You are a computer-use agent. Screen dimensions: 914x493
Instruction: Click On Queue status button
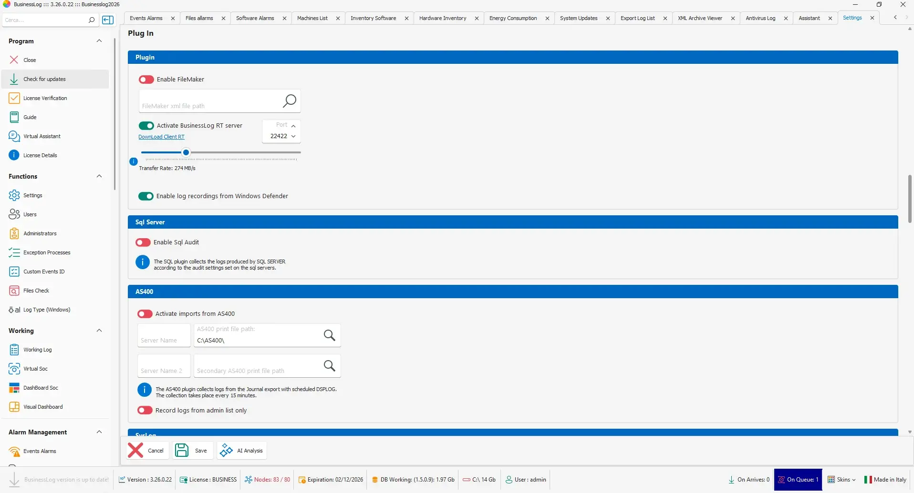tap(798, 480)
